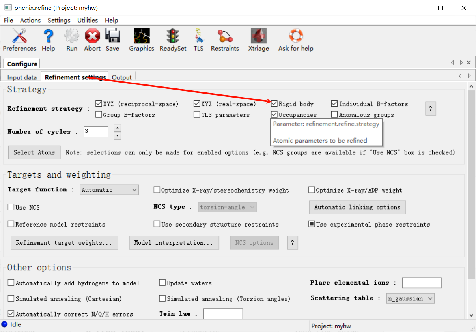Image resolution: width=476 pixels, height=332 pixels.
Task: Click the greyed-out NCS options button
Action: 254,243
